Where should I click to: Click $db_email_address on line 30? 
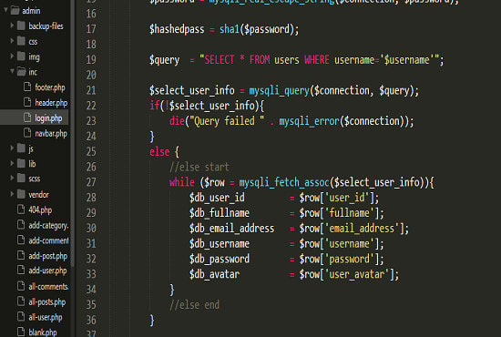pos(231,229)
